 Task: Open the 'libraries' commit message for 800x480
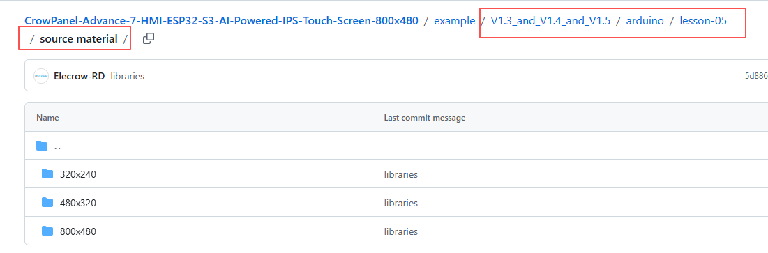[x=400, y=231]
